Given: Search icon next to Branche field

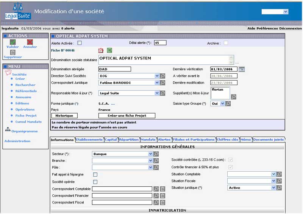Looking at the screenshot, I should (156, 161).
